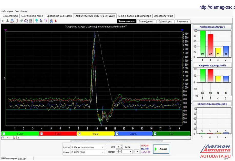The image size is (235, 161).
Task: Switch to the Осциллограф tab
Action: [10, 16]
